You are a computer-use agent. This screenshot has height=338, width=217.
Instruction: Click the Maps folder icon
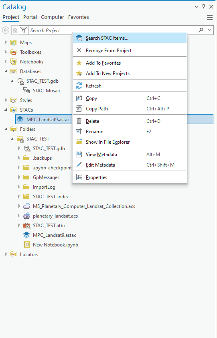point(14,43)
